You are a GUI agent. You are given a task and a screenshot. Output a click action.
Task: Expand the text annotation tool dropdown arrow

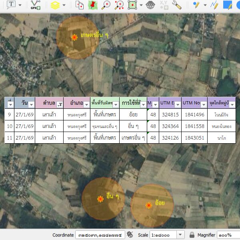pos(20,5)
